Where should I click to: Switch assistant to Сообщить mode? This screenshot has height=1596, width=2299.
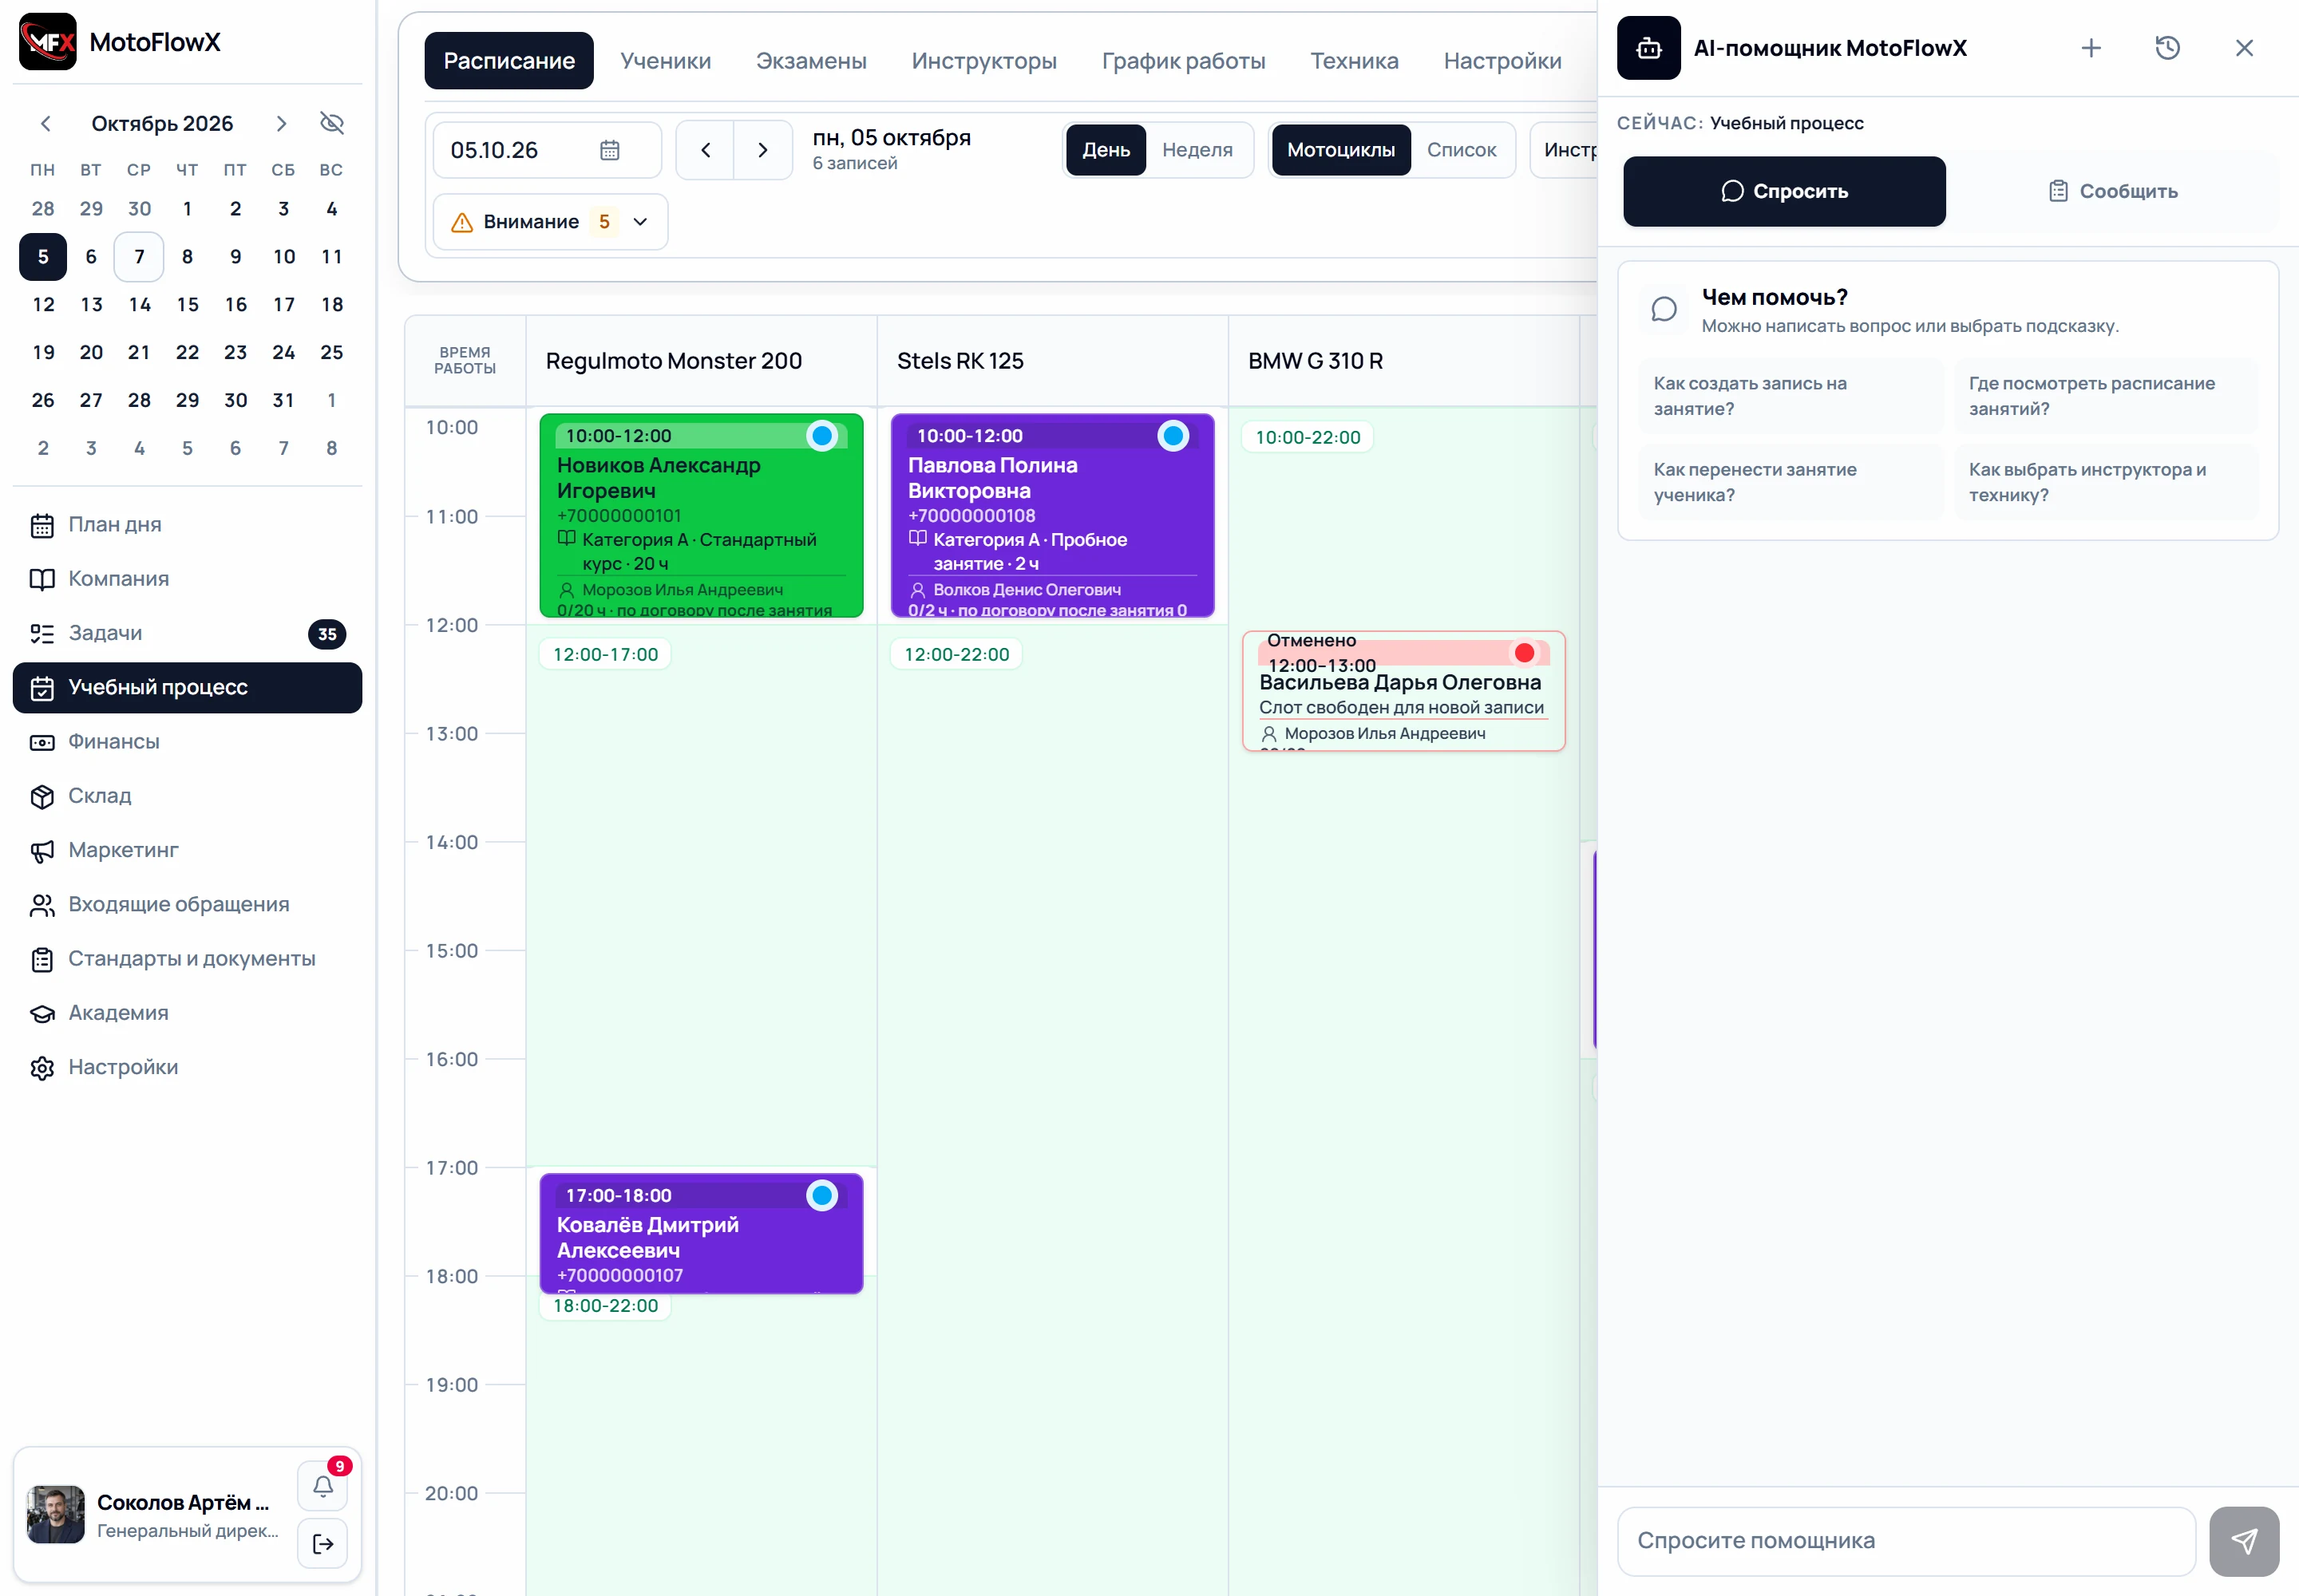coord(2112,191)
